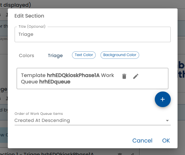Confirm changes with OK
This screenshot has width=185, height=155.
[x=166, y=140]
